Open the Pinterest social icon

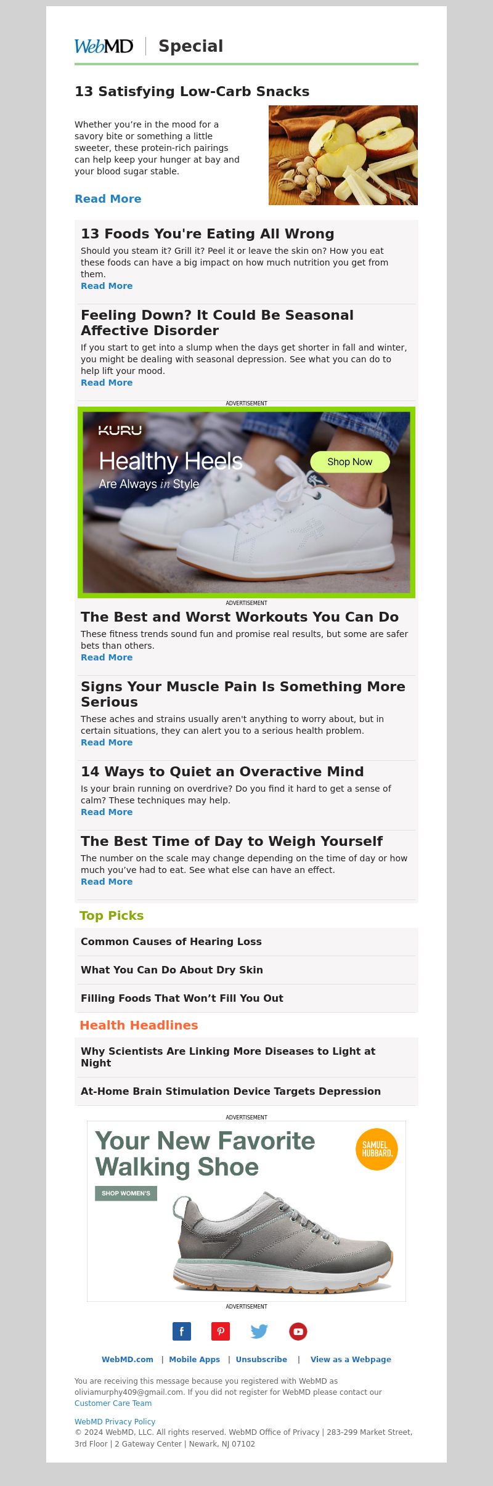coord(221,1331)
